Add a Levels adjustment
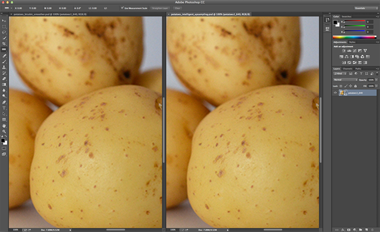 coord(349,51)
